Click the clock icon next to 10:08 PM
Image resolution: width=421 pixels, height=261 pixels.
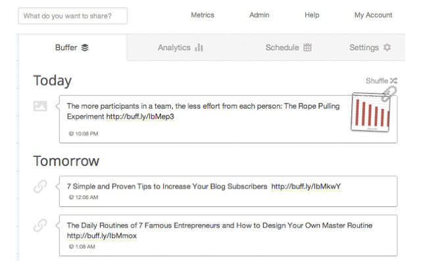tap(71, 133)
